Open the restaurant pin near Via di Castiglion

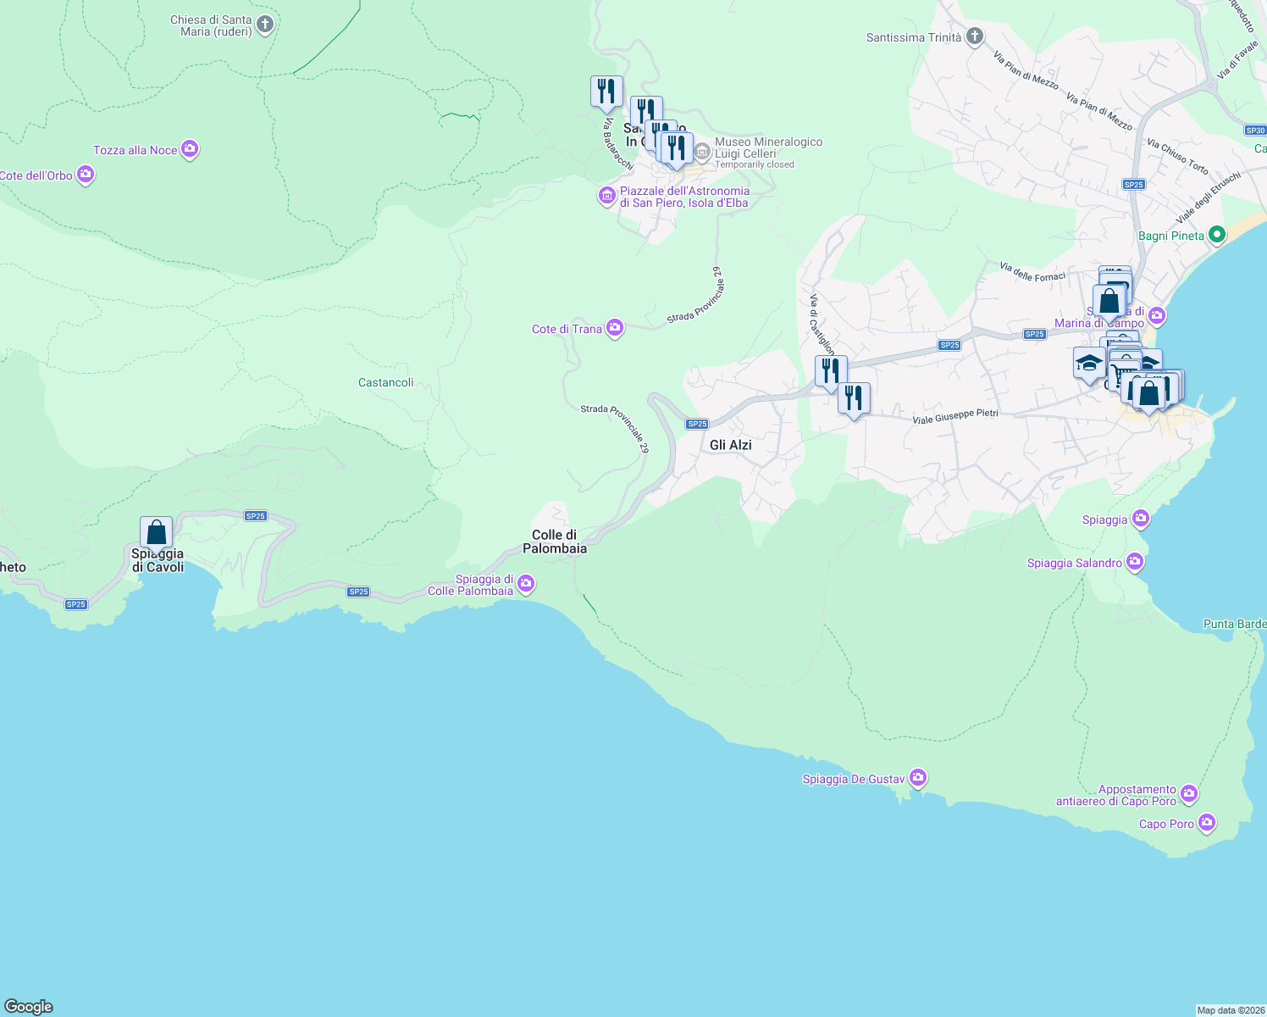[832, 368]
